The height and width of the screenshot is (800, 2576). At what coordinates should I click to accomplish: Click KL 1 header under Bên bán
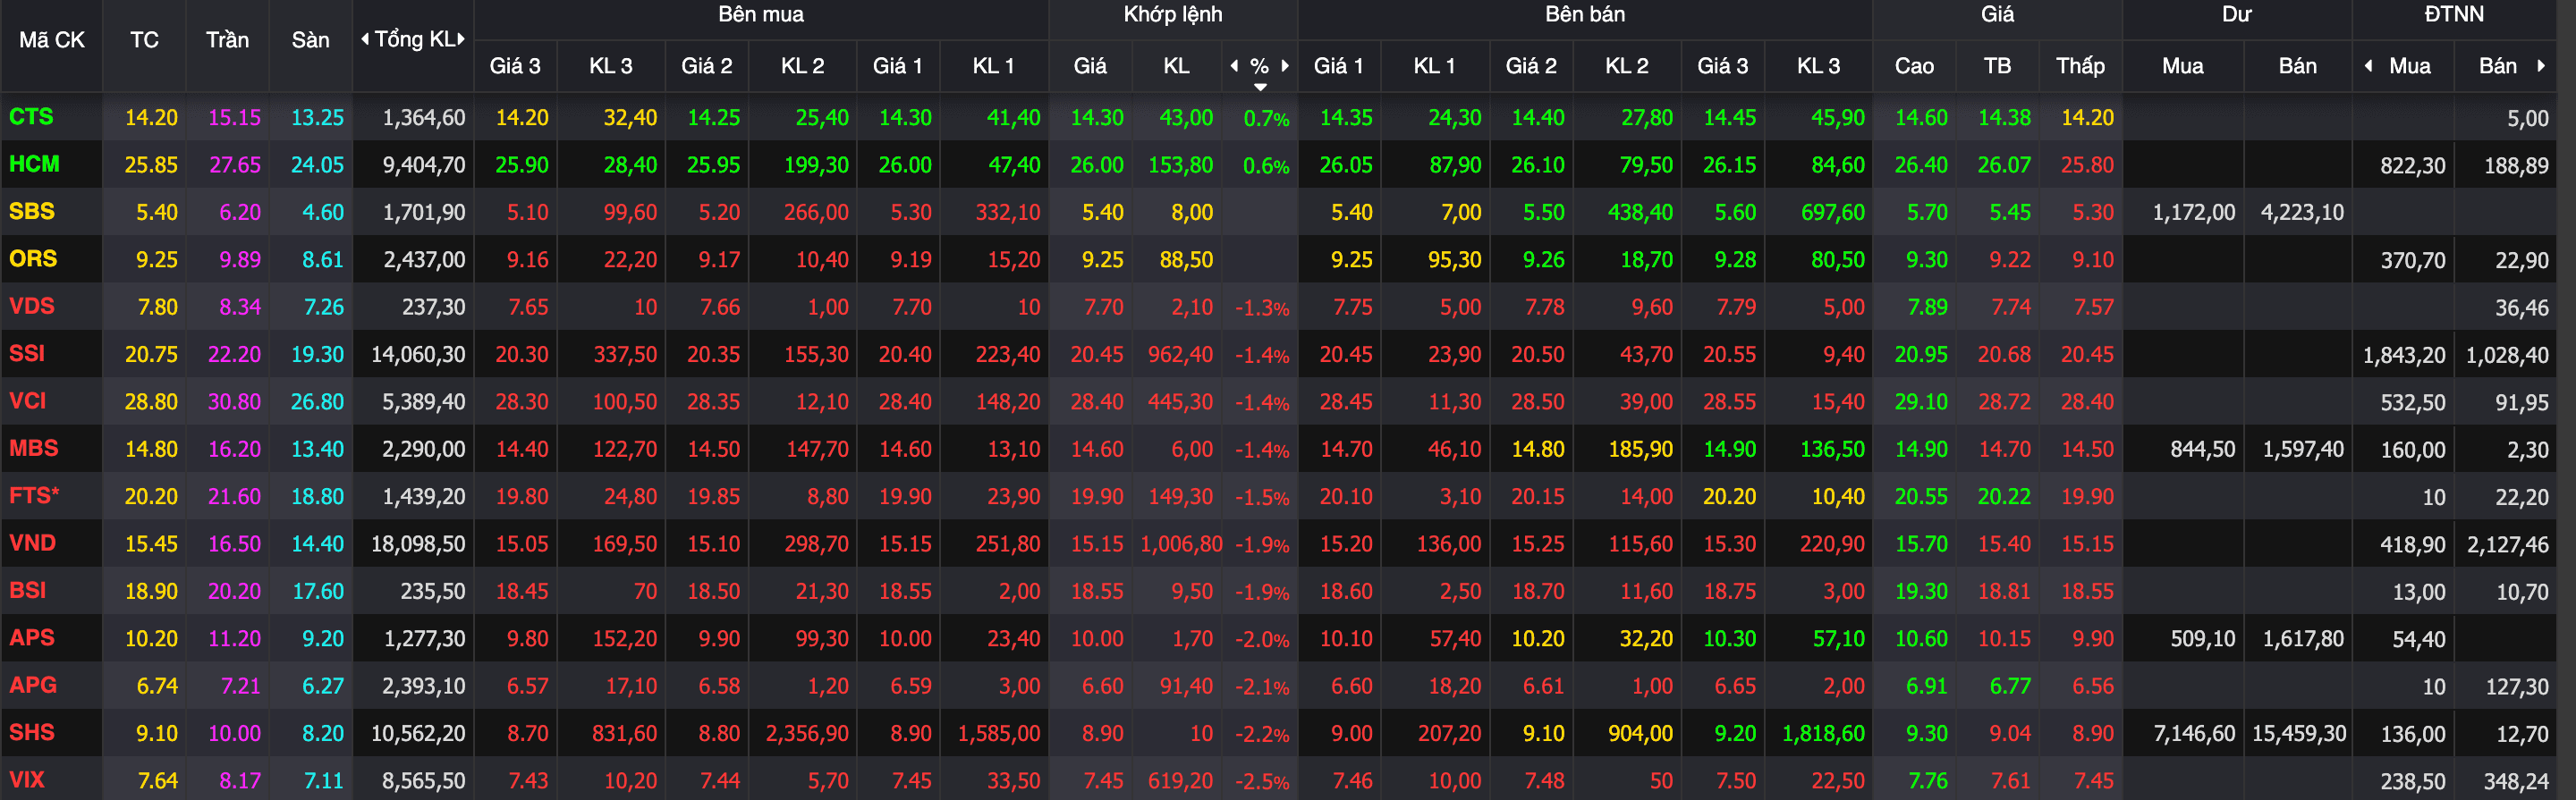coord(1434,66)
